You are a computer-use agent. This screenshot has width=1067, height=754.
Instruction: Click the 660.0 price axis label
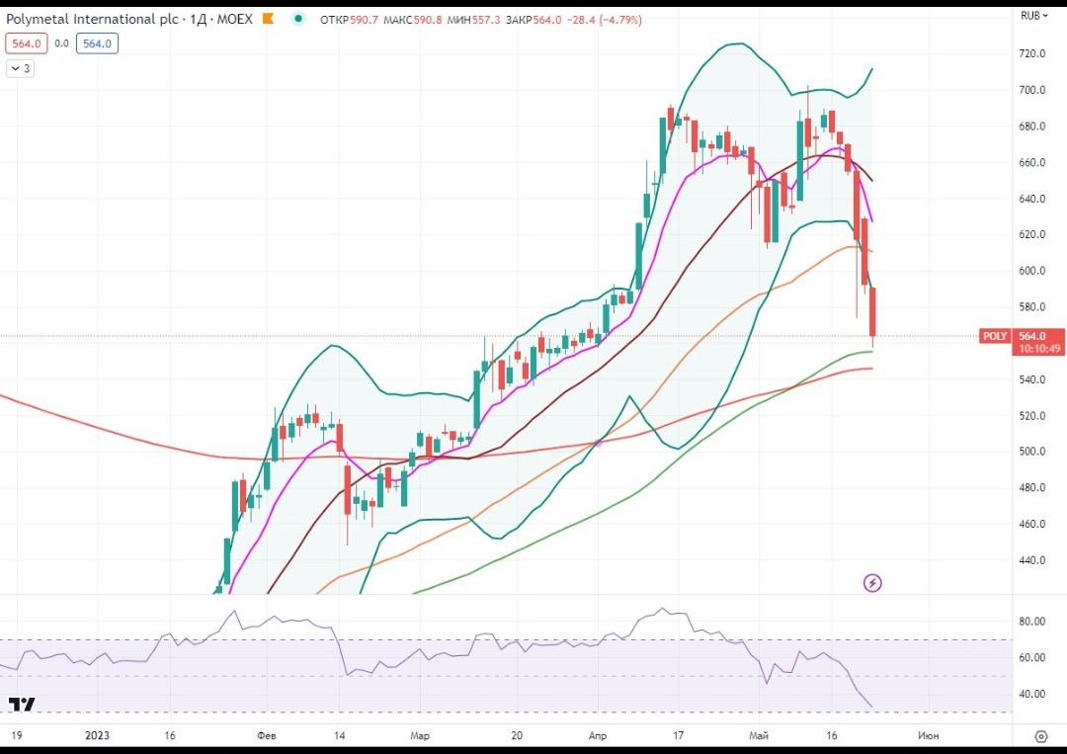pos(1032,162)
